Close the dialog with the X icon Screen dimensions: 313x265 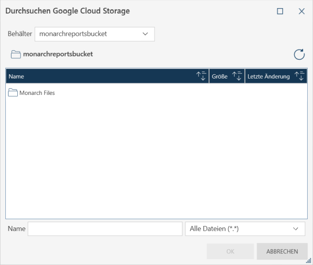pyautogui.click(x=301, y=11)
